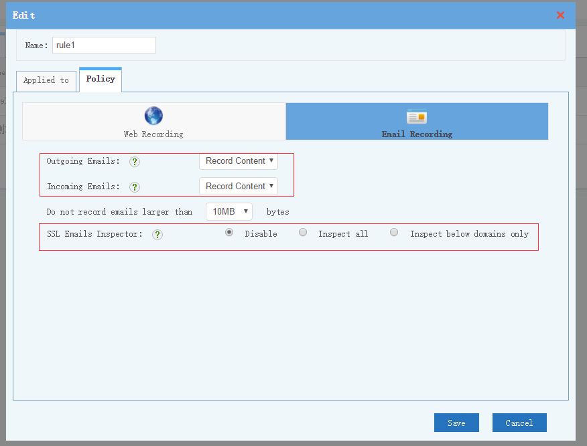Cancel editing the rule
The height and width of the screenshot is (446, 587).
point(519,423)
